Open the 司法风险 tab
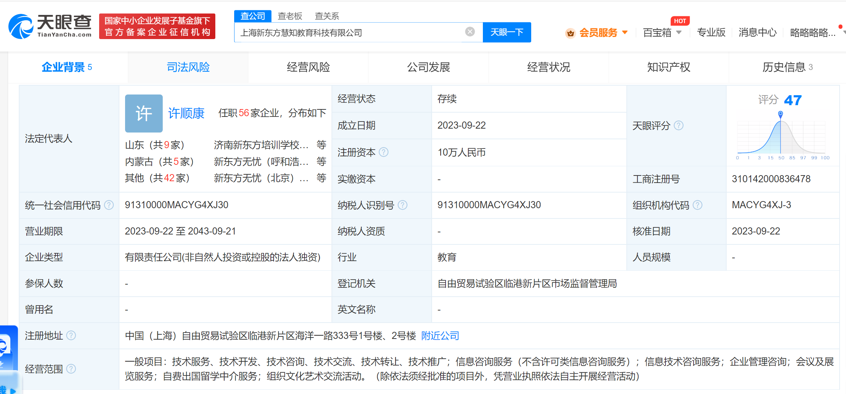846x394 pixels. tap(188, 67)
